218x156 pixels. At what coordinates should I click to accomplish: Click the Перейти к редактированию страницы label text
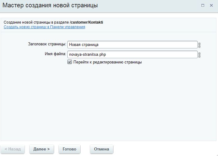108,62
